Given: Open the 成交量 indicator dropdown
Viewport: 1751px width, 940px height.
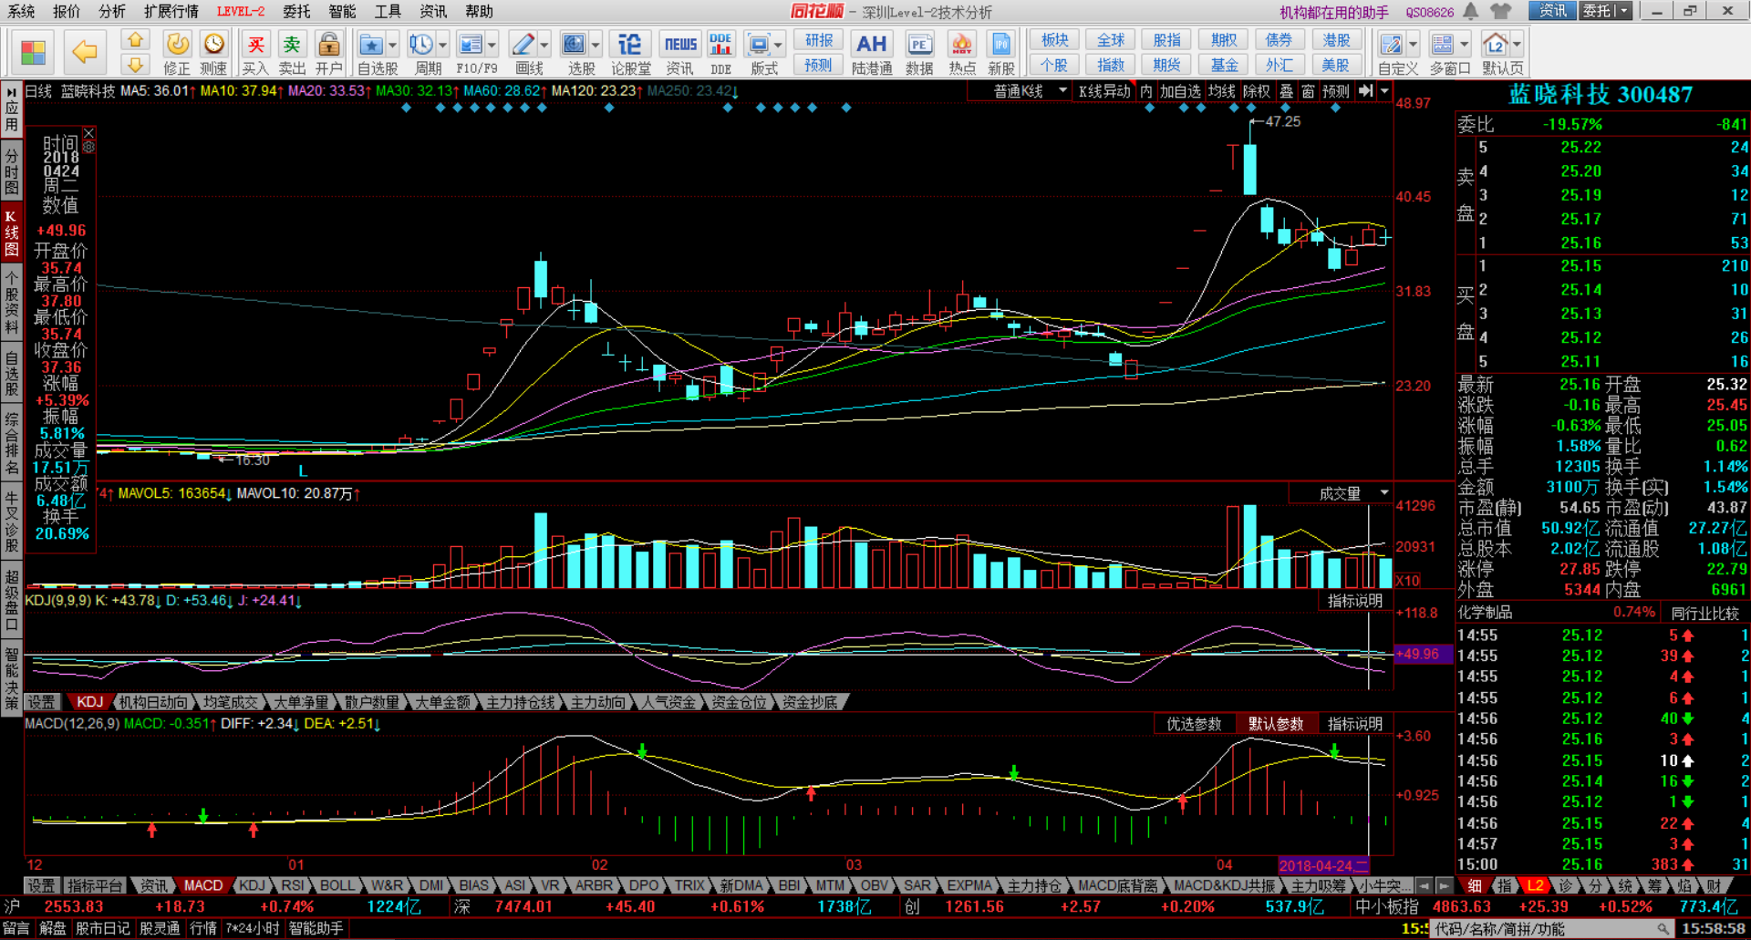Looking at the screenshot, I should (x=1341, y=493).
